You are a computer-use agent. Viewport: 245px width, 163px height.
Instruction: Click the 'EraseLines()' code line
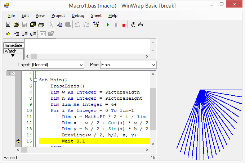[x=67, y=86]
